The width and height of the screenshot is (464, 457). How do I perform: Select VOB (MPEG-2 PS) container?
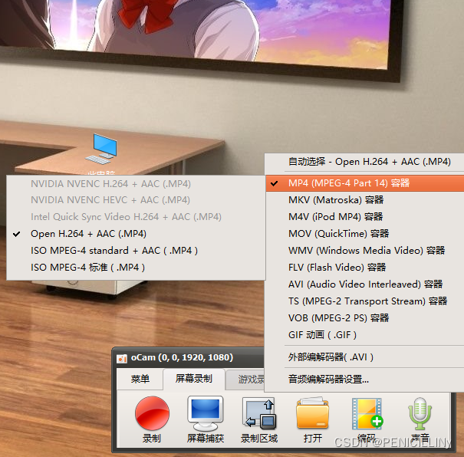coord(365,318)
